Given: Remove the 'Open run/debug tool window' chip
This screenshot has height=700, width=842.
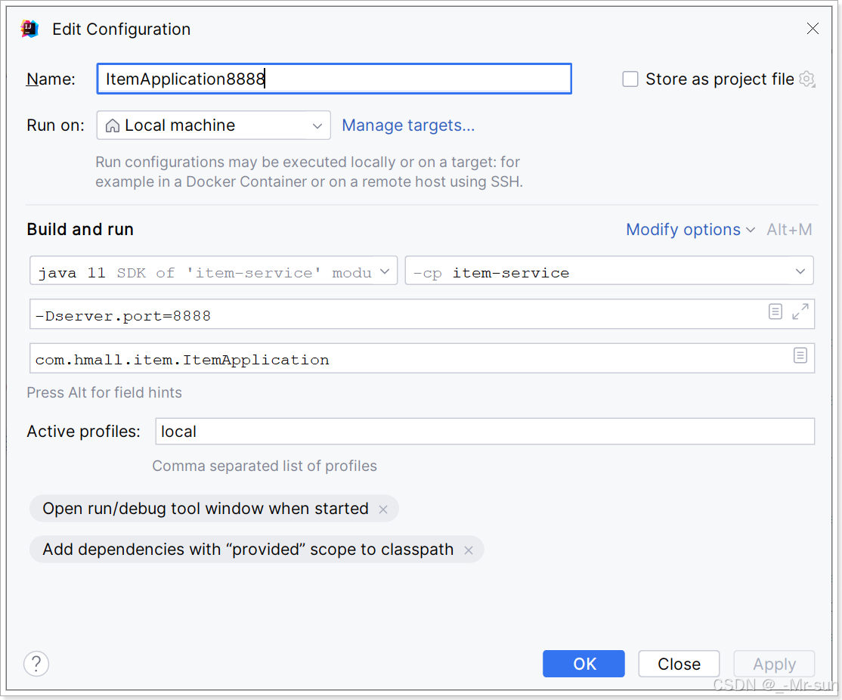Looking at the screenshot, I should pos(383,510).
